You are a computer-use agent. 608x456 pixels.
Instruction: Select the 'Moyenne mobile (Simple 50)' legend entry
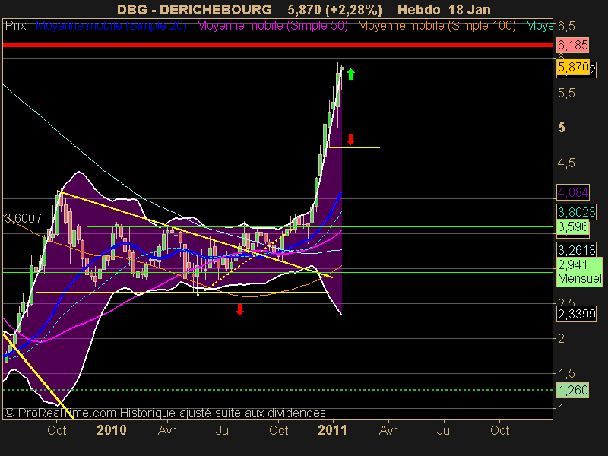coord(272,26)
